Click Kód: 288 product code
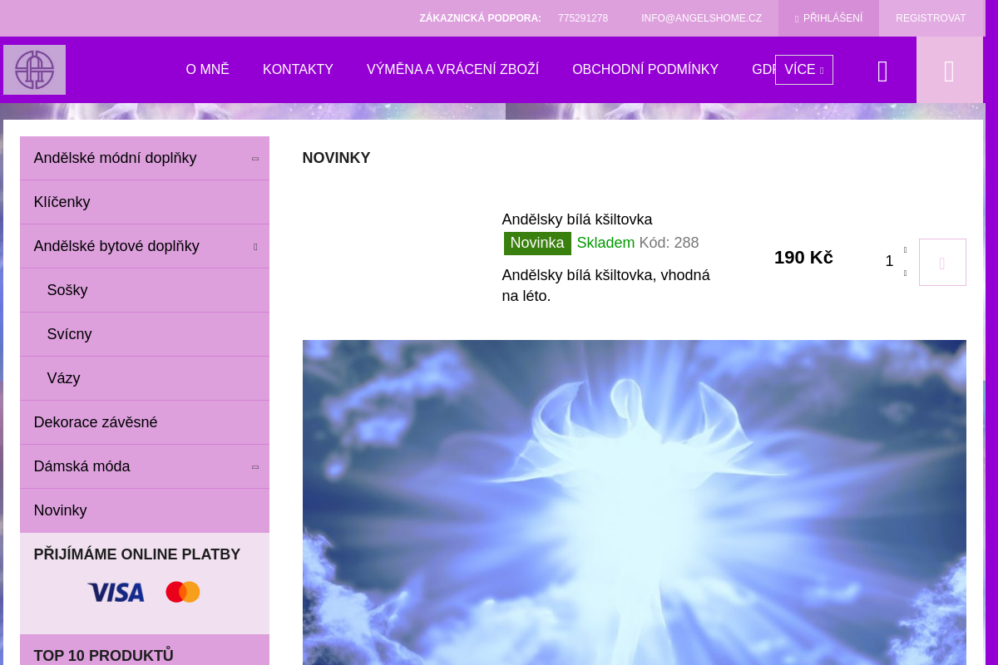Image resolution: width=998 pixels, height=665 pixels. coord(669,243)
